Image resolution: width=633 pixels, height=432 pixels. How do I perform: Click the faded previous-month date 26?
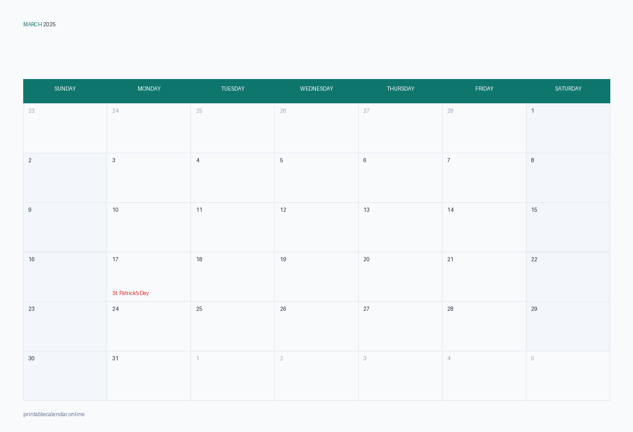click(283, 111)
